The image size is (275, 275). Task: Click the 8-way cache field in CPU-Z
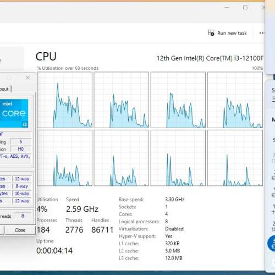point(22,186)
